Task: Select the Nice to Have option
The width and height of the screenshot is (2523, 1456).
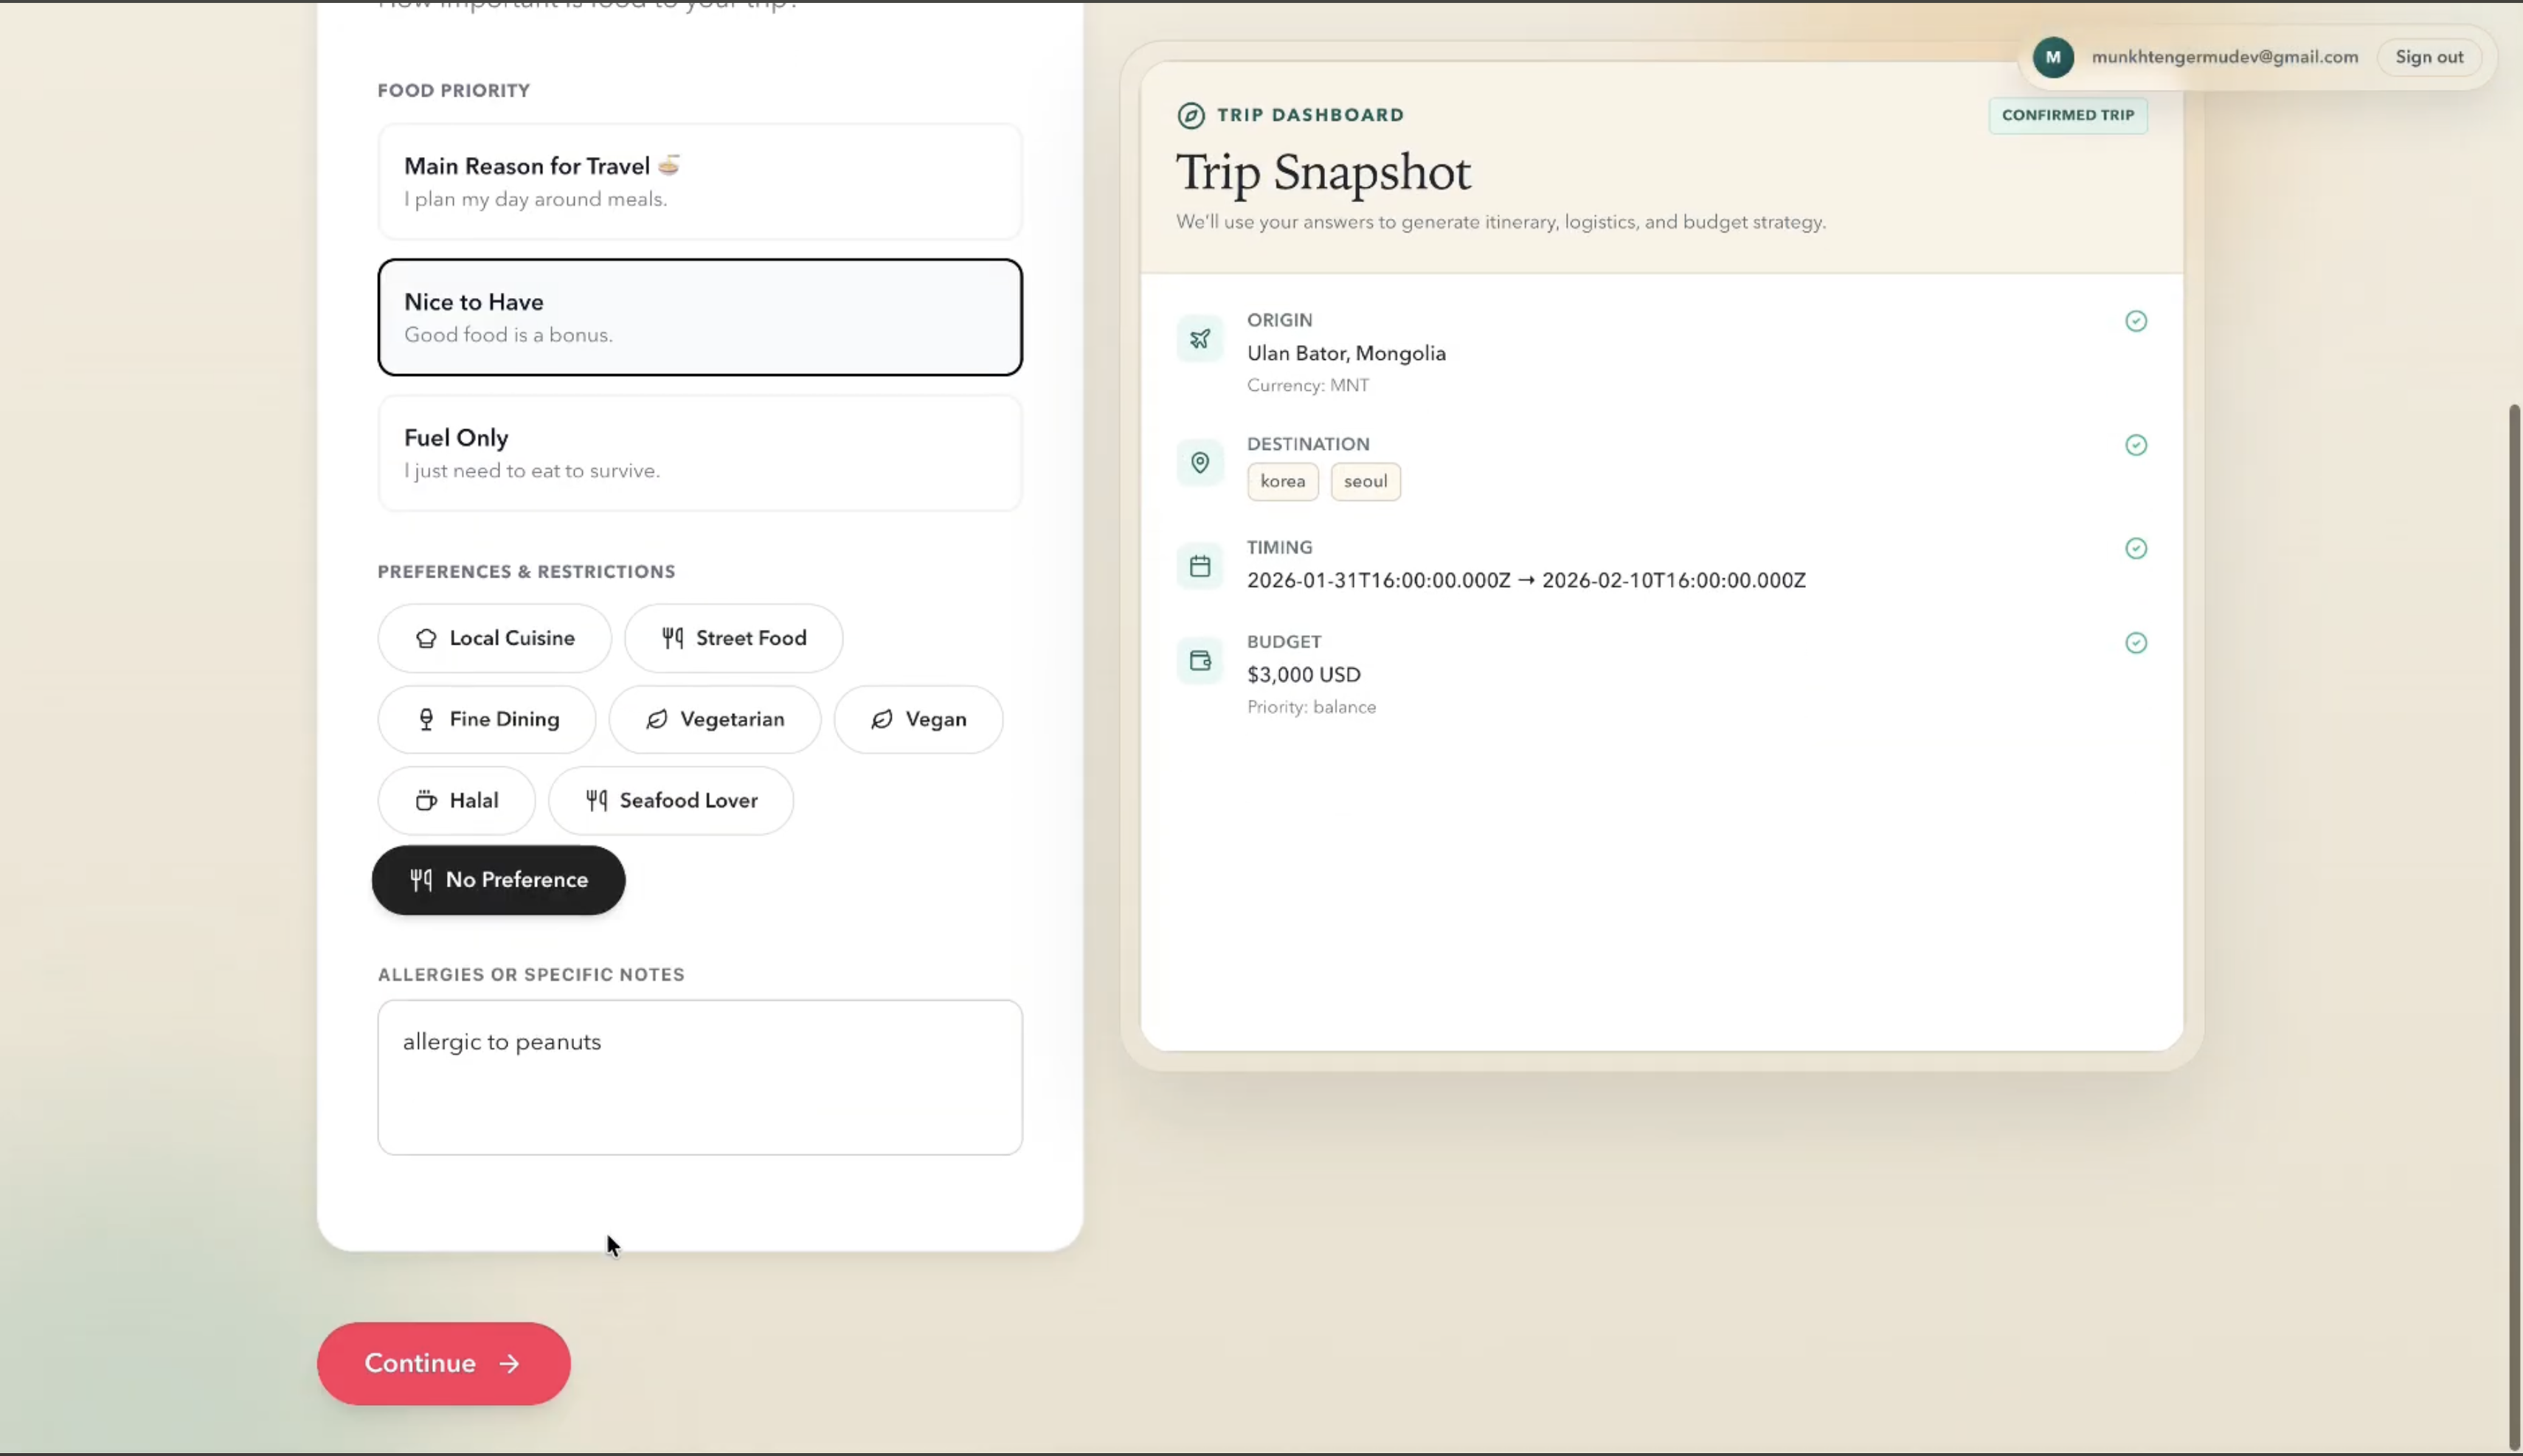Action: pos(699,318)
